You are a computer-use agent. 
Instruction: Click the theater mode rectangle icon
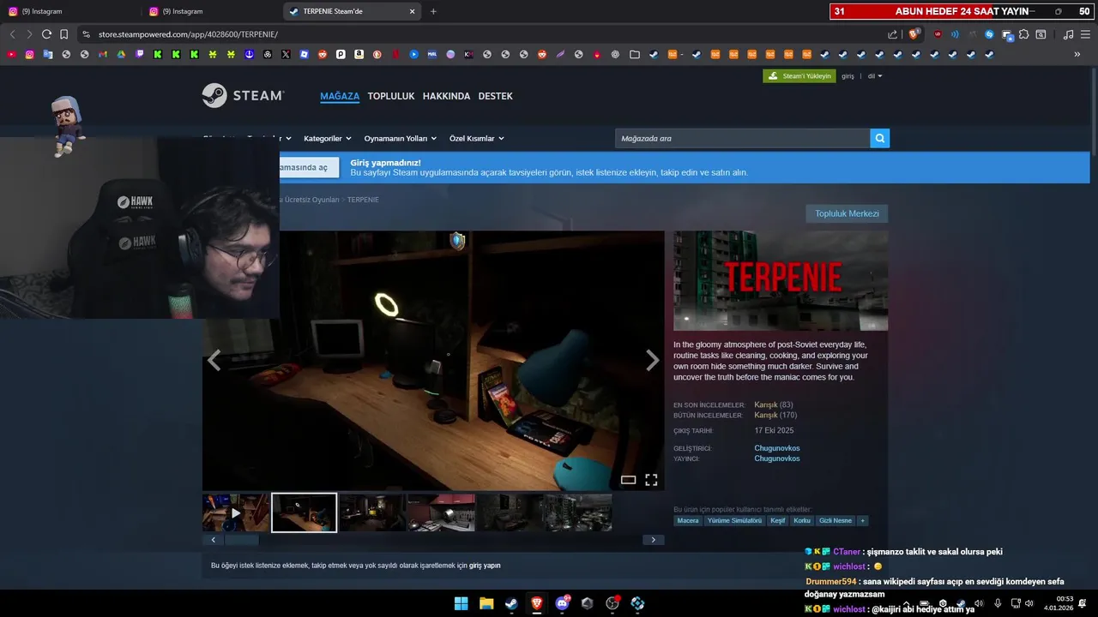[628, 480]
